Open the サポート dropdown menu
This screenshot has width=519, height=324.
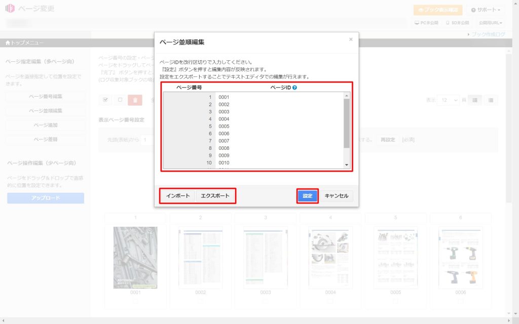tap(486, 10)
